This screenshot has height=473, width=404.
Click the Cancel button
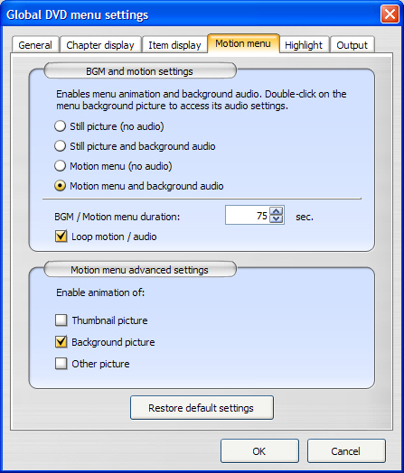[346, 451]
